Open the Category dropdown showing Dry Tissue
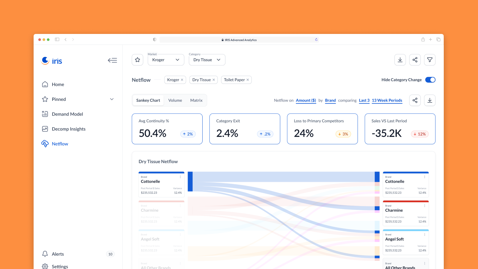 coord(207,60)
